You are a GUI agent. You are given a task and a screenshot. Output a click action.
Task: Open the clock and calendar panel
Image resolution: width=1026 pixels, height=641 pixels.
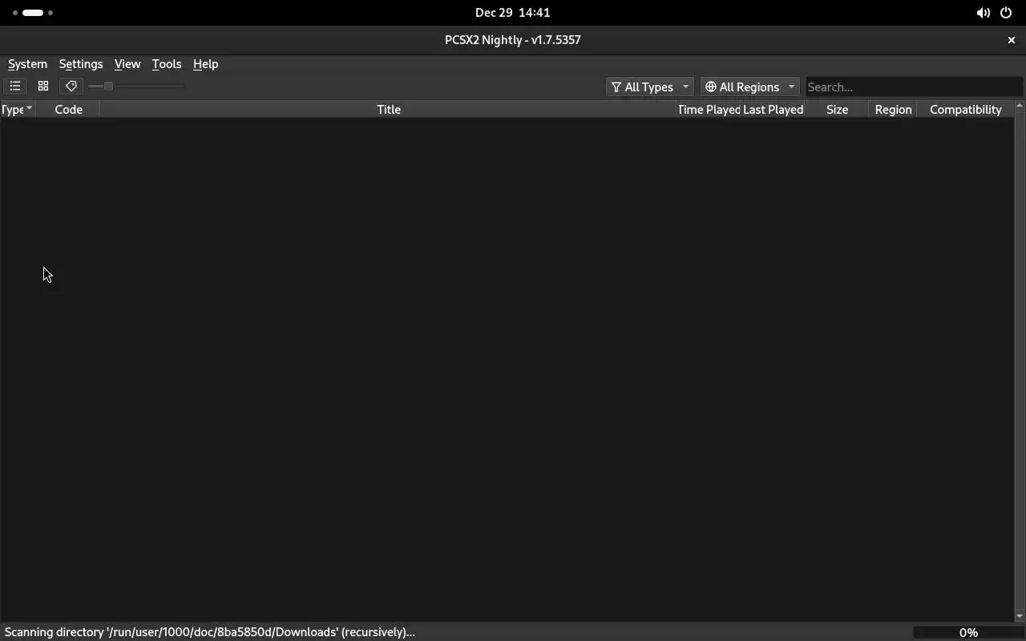coord(512,13)
